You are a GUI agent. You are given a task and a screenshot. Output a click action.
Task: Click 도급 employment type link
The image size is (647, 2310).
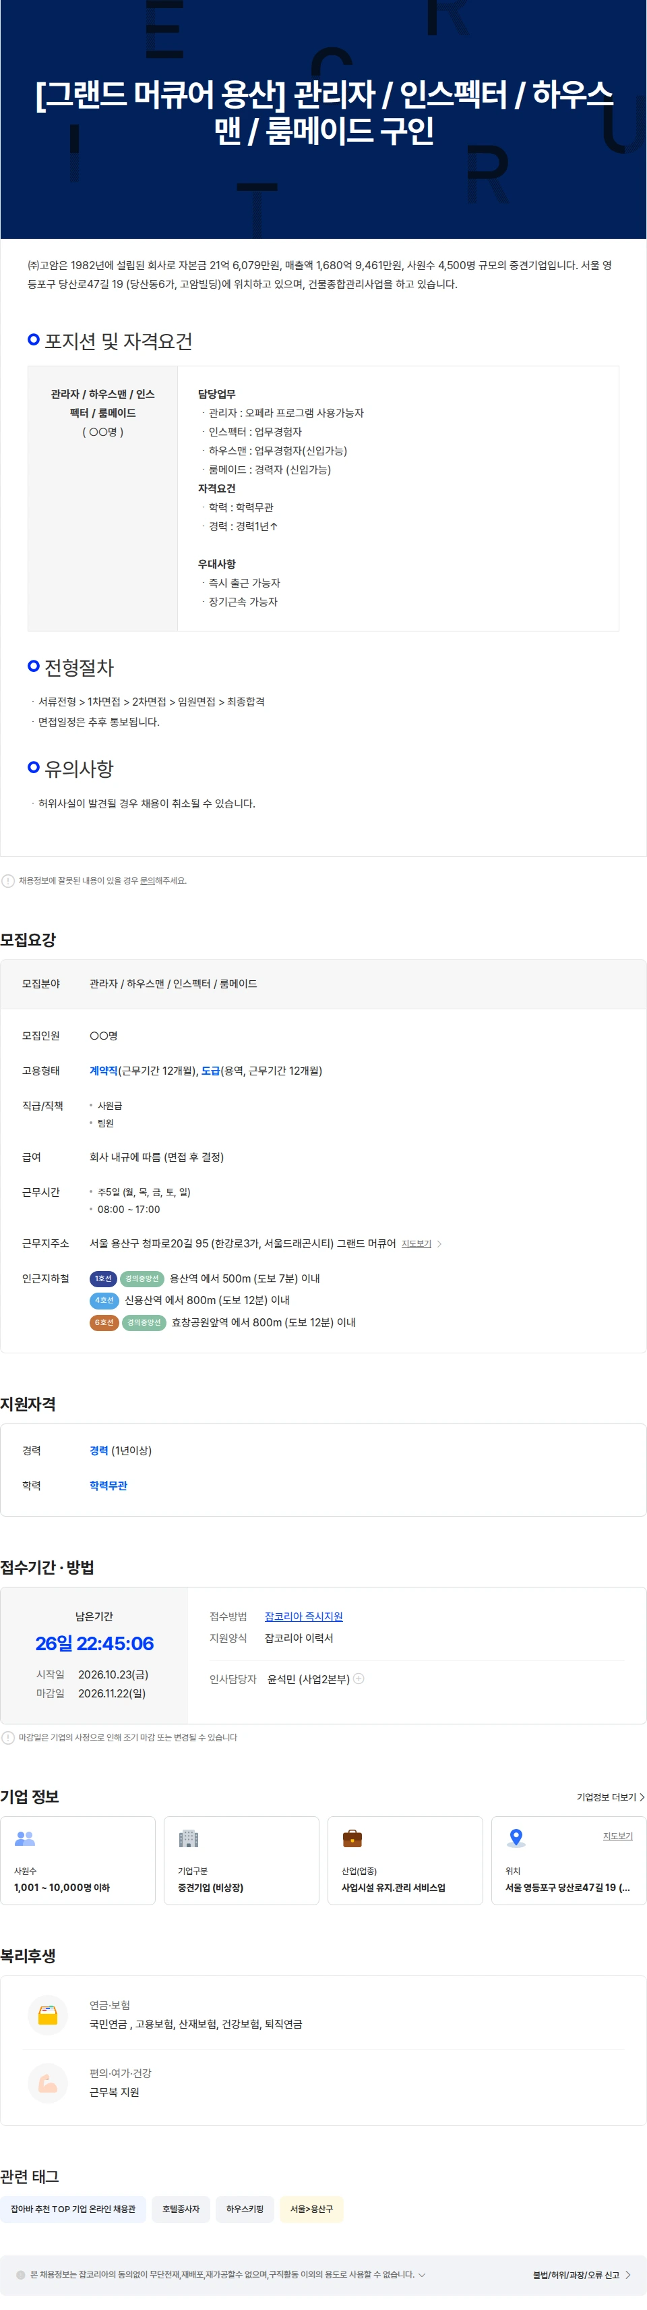pos(210,1071)
